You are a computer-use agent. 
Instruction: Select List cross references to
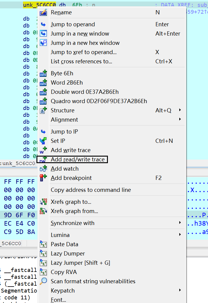pos(81,61)
